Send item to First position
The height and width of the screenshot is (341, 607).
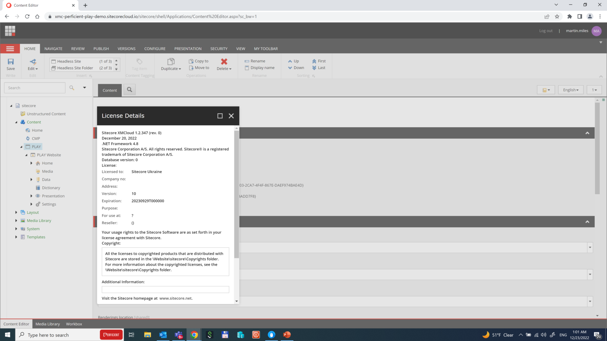point(314,61)
